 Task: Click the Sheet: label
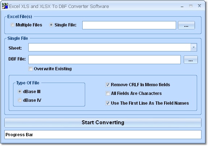pos(15,48)
